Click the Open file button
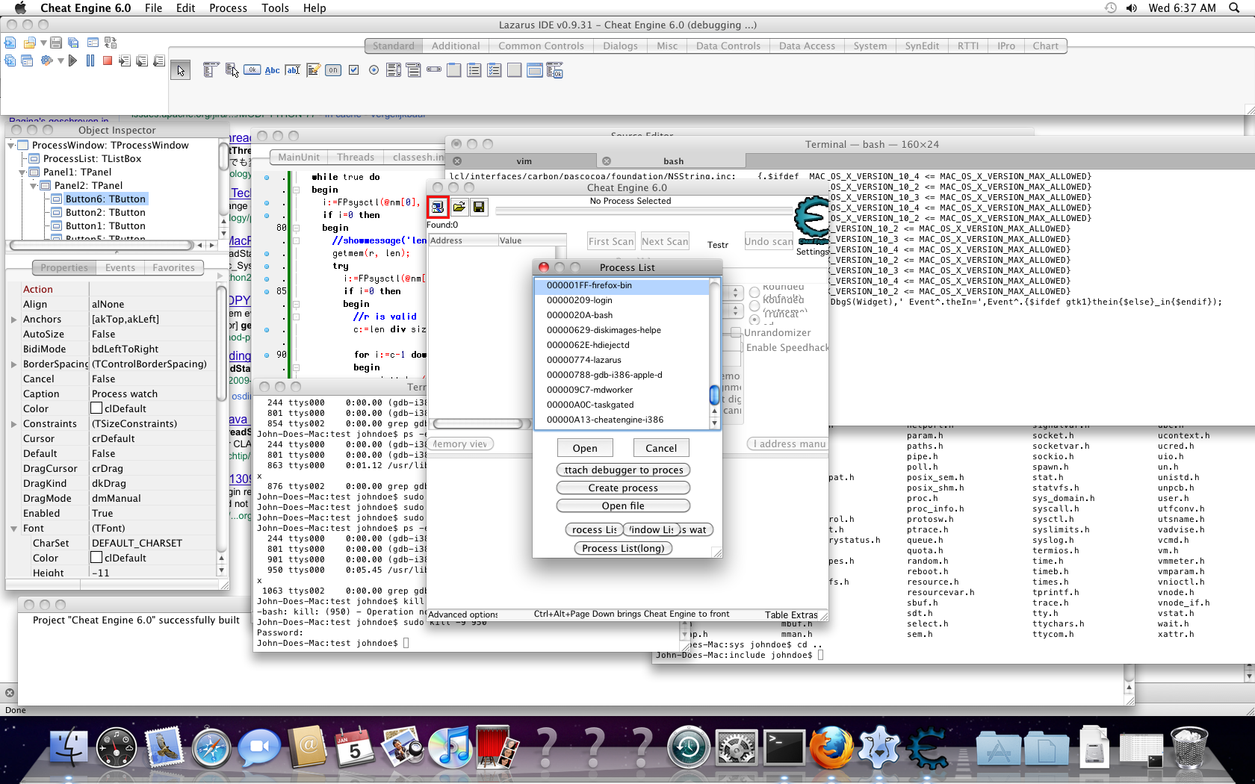1255x784 pixels. pos(623,505)
